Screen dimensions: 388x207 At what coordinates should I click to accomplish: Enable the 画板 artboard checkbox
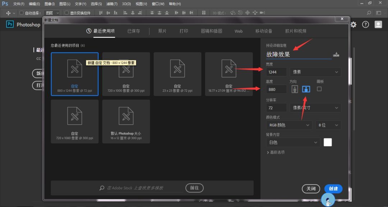pyautogui.click(x=319, y=89)
